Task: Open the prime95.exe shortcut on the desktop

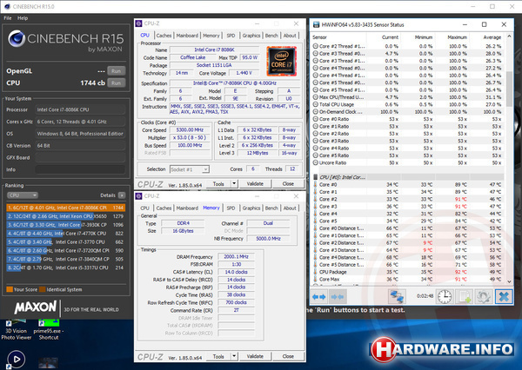Action: coord(49,330)
